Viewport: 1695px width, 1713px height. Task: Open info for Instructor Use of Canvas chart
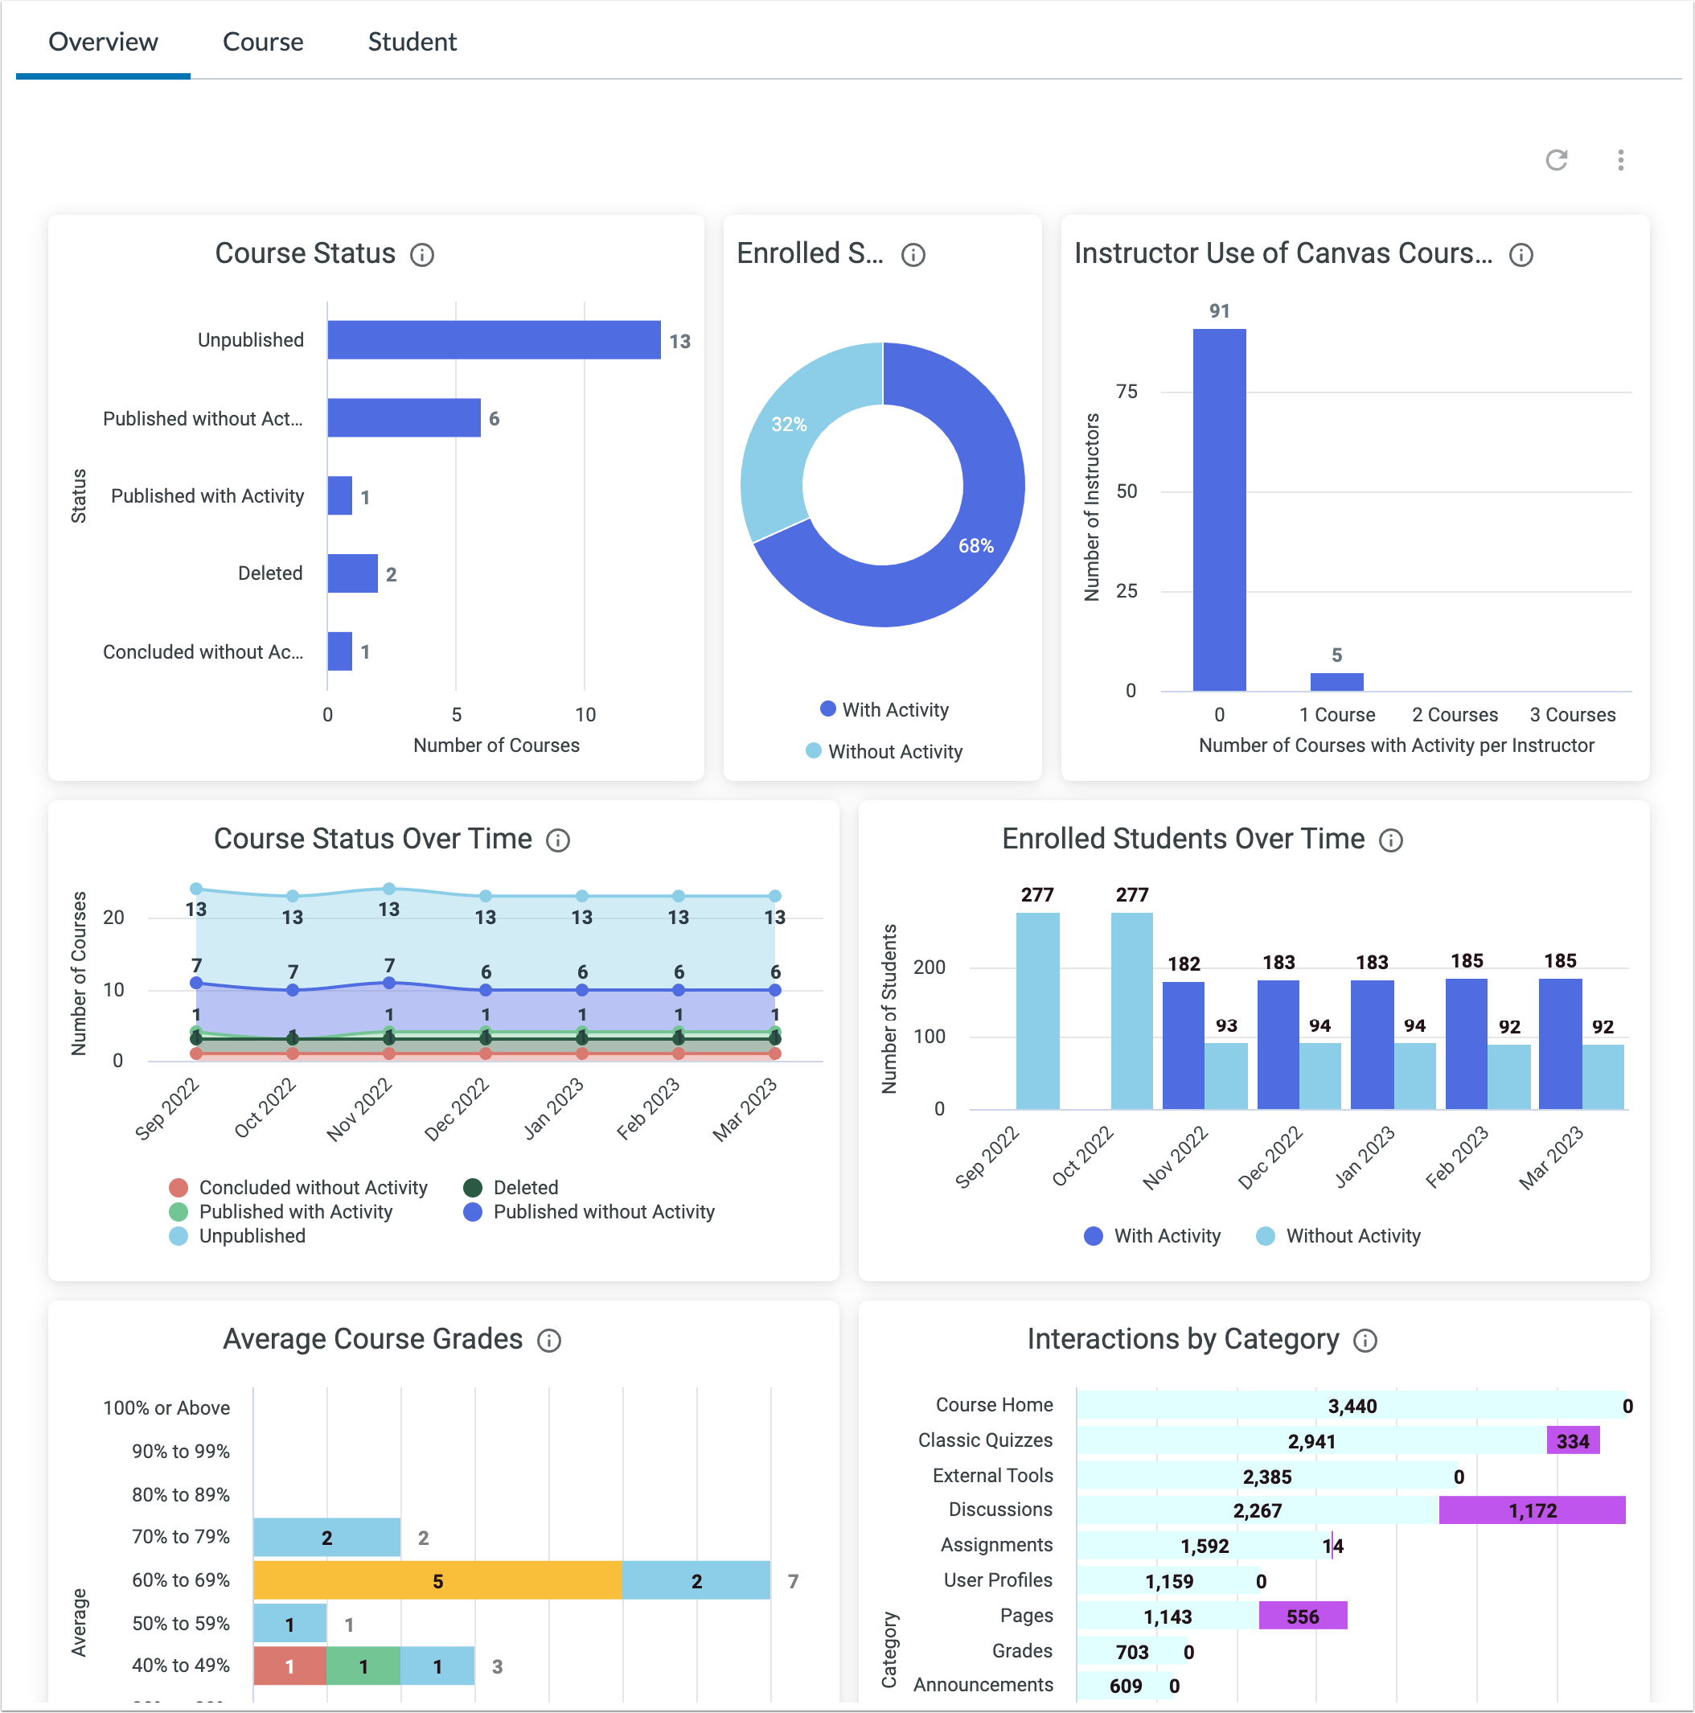(x=1521, y=256)
